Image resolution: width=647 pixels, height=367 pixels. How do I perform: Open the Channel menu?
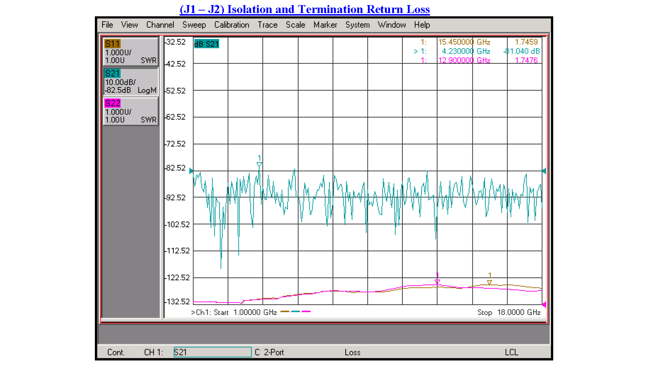point(160,25)
